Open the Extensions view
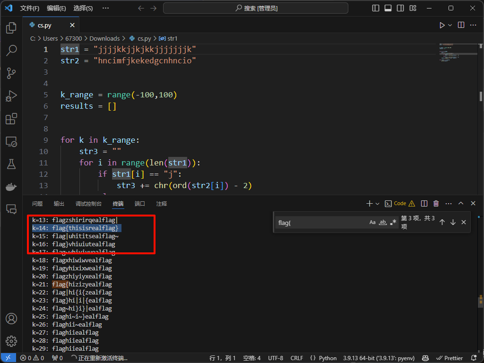This screenshot has height=363, width=484. coord(11,119)
